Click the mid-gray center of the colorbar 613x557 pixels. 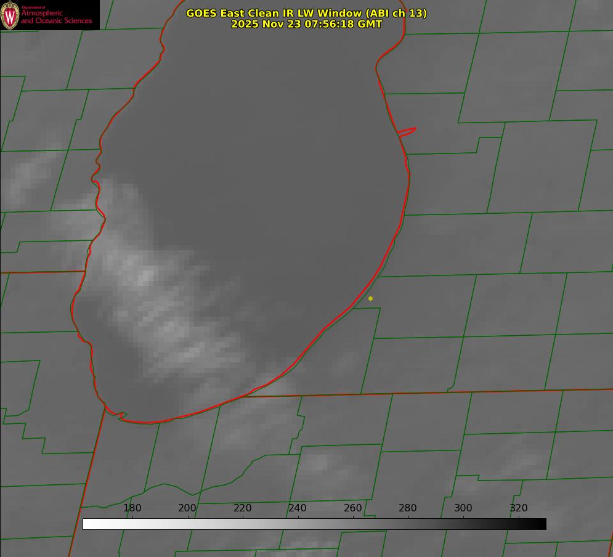click(x=314, y=524)
